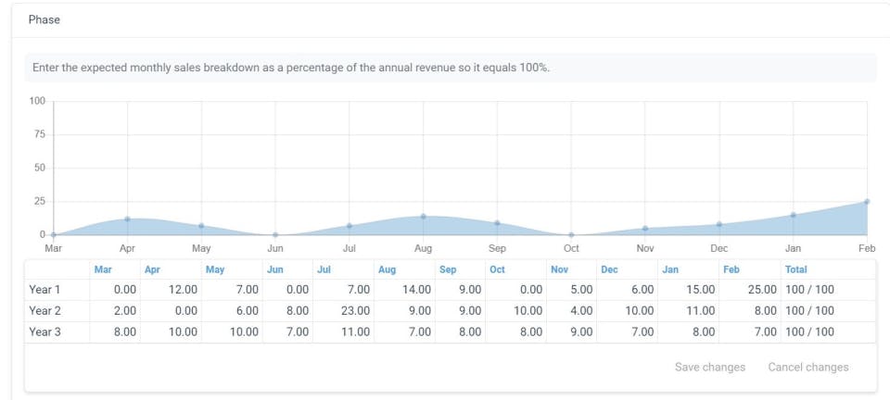Select the Year 3 November 9.00 cell
890x400 pixels.
572,332
